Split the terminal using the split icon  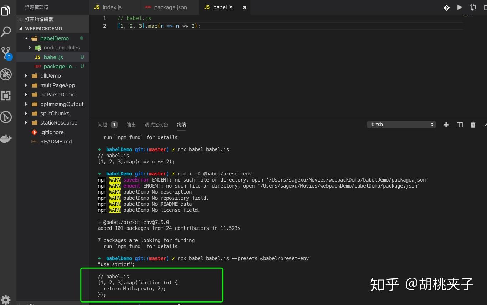click(x=459, y=125)
